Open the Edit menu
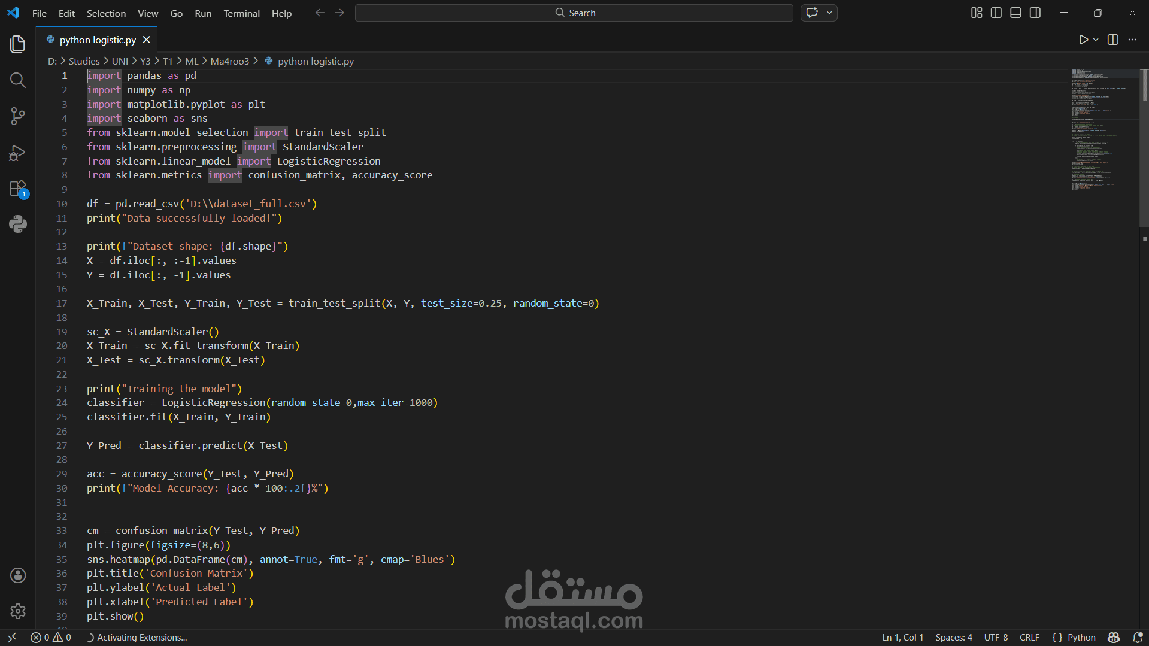This screenshot has width=1149, height=646. [x=66, y=13]
